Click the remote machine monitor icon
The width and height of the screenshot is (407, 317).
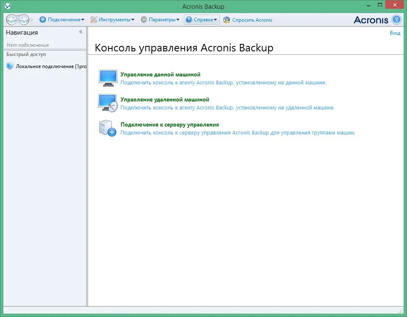pos(108,103)
